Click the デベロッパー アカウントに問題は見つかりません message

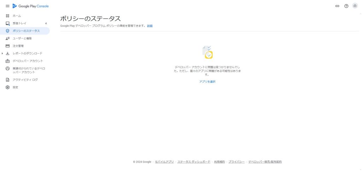(207, 71)
